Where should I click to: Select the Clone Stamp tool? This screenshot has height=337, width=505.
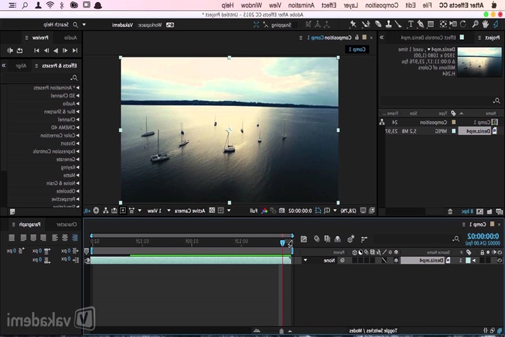coord(389,24)
